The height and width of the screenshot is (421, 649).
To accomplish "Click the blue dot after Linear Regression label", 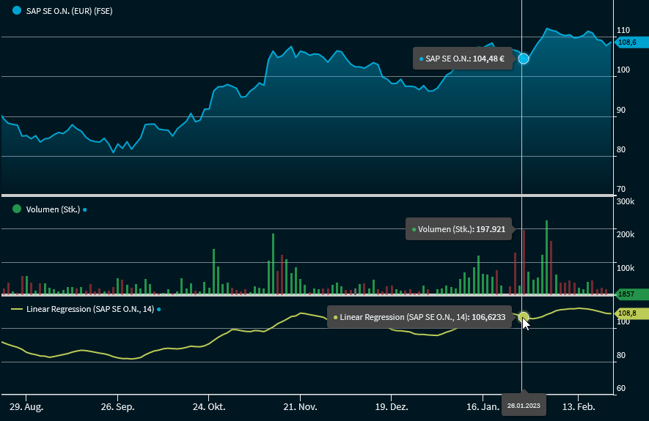I will 158,310.
